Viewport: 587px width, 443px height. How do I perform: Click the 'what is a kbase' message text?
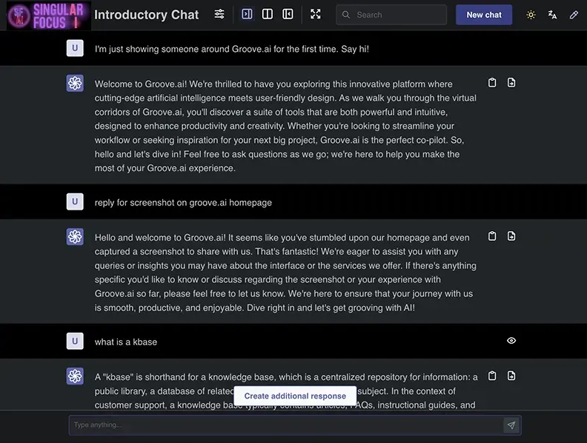tap(126, 342)
